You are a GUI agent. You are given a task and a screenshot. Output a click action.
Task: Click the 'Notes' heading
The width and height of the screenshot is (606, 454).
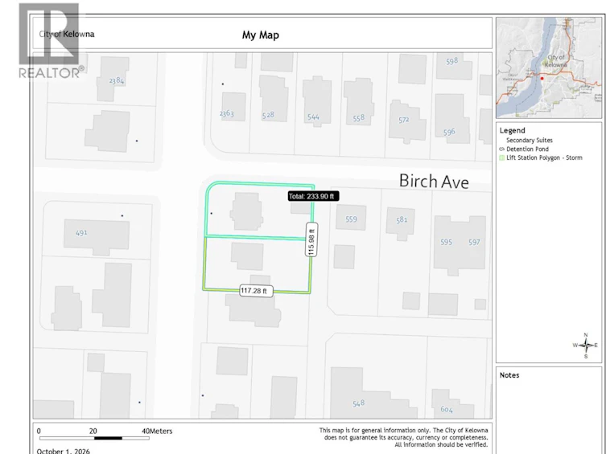coord(509,375)
